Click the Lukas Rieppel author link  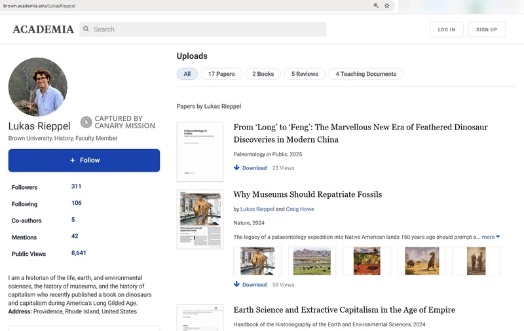(257, 209)
